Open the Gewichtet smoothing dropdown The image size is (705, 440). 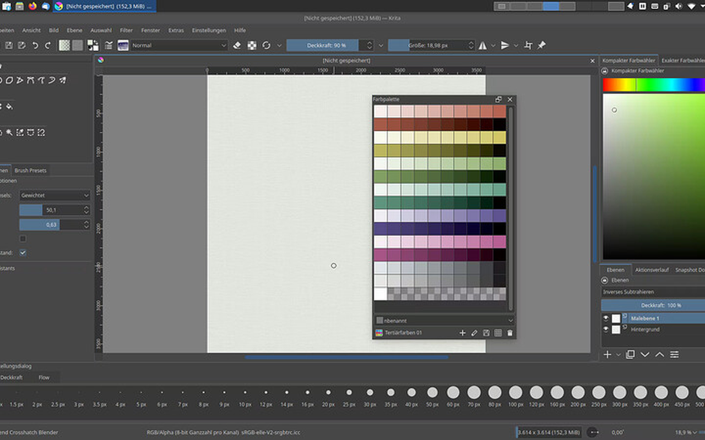55,195
